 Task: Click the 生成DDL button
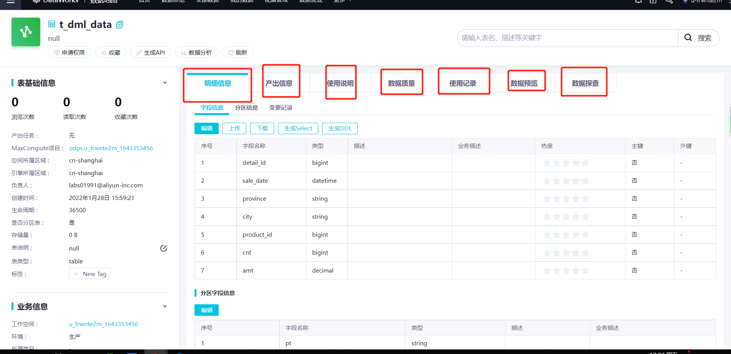pyautogui.click(x=339, y=128)
